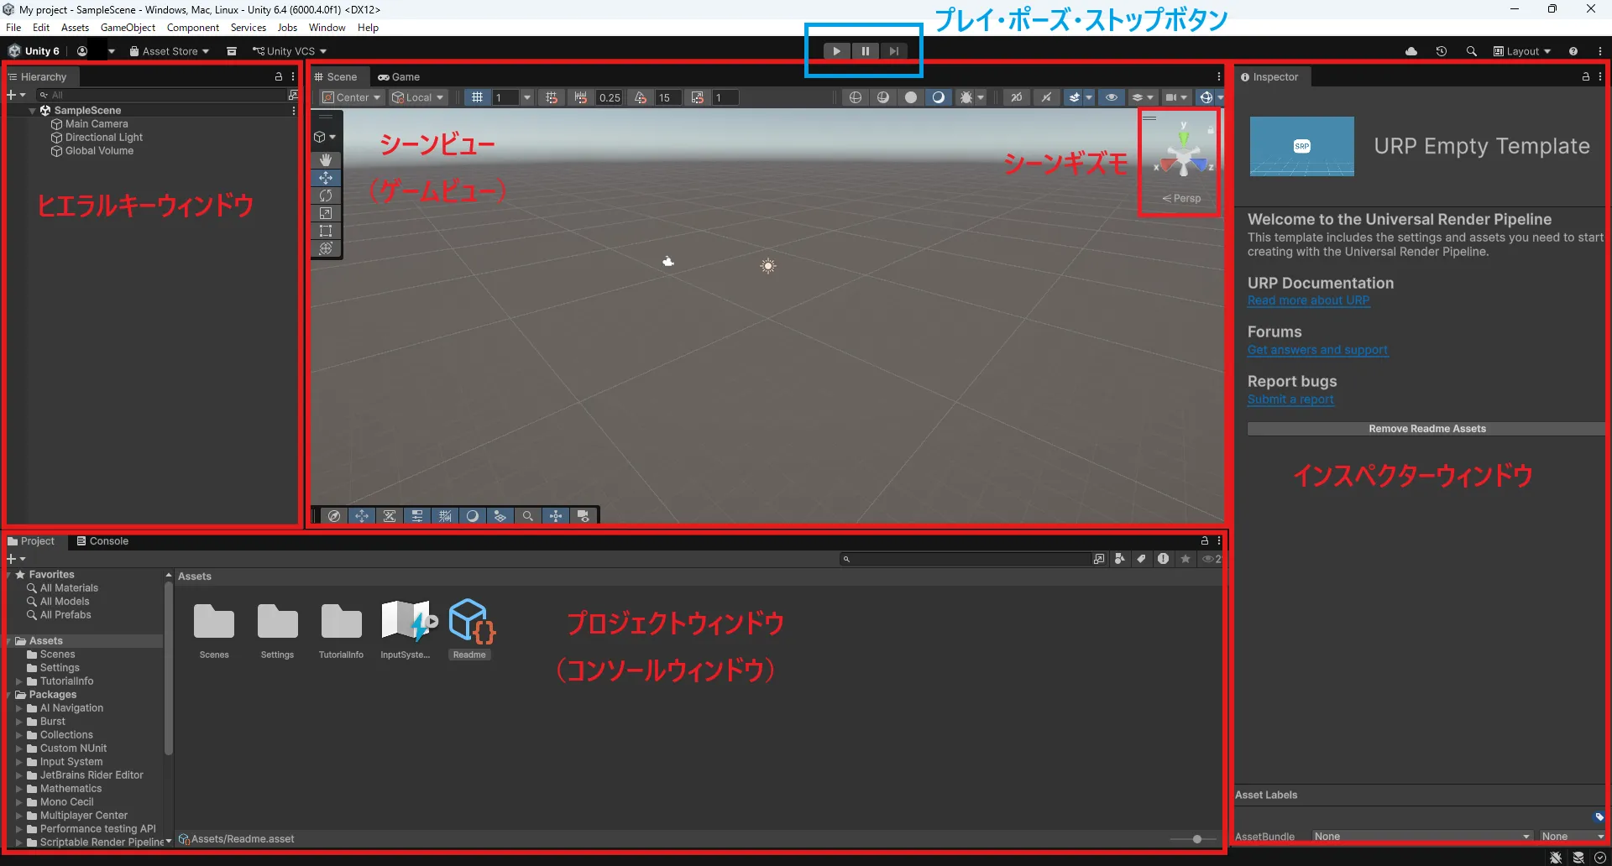Activate the Scale tool

coord(326,213)
